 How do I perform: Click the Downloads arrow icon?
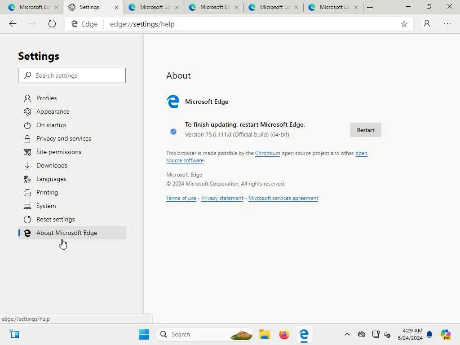click(27, 166)
